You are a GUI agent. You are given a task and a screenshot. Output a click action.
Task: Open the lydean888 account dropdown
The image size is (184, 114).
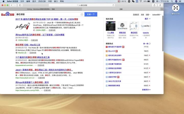click(156, 14)
